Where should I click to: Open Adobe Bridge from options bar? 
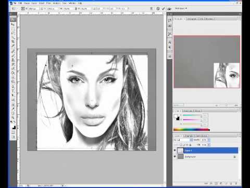tap(169, 8)
